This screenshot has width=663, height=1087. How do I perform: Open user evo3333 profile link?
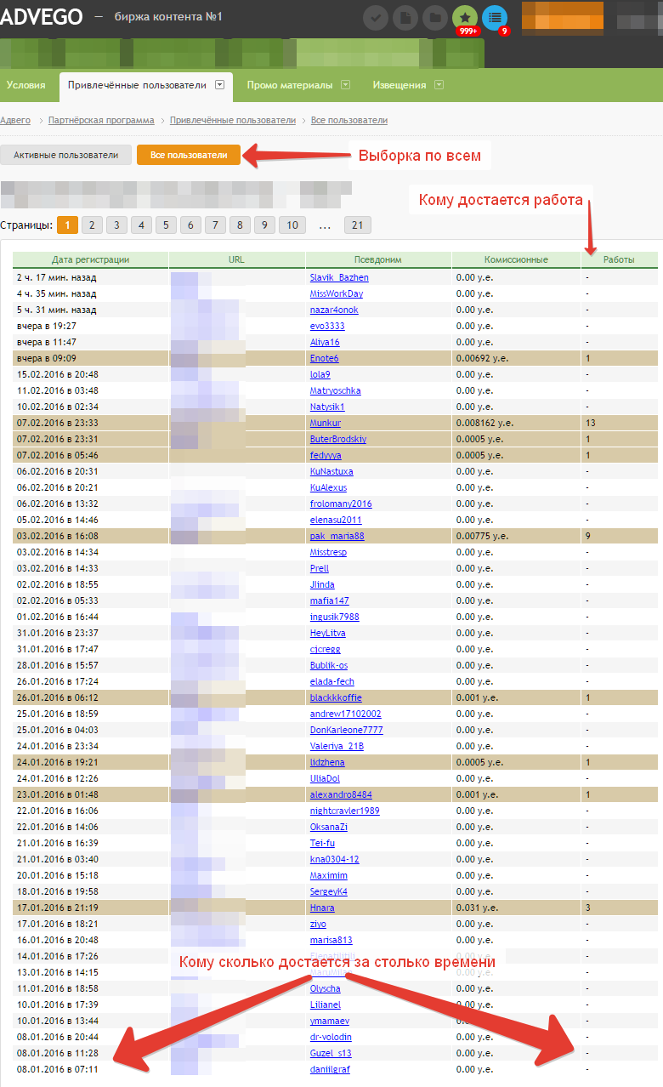(327, 326)
